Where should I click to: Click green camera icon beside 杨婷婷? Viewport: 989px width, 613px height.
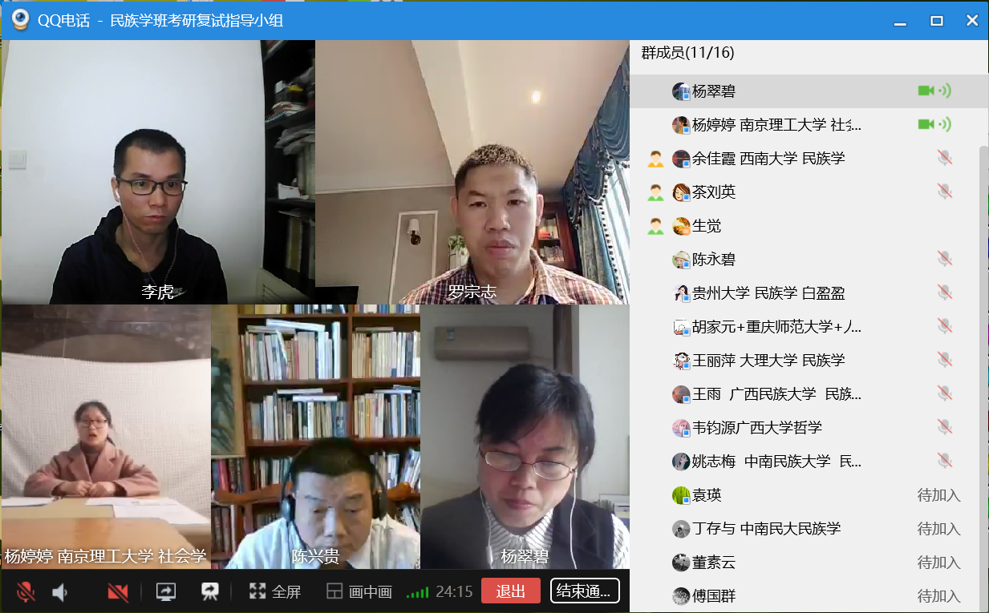926,124
